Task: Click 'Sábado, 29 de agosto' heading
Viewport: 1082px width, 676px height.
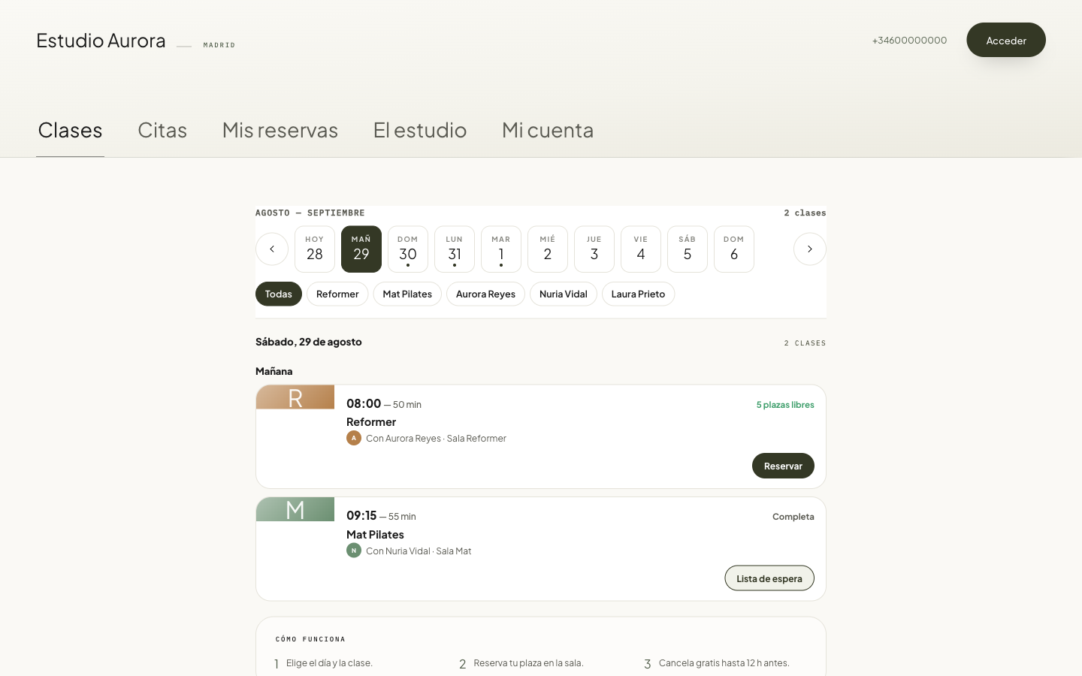Action: pos(309,342)
